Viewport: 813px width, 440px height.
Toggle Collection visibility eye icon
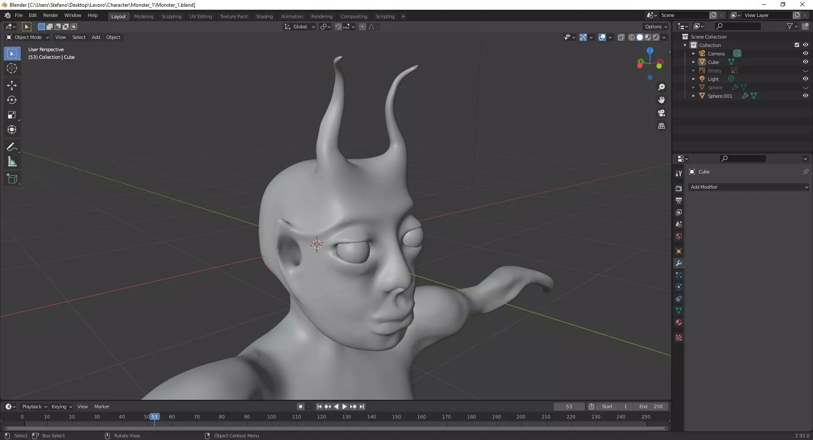coord(805,45)
